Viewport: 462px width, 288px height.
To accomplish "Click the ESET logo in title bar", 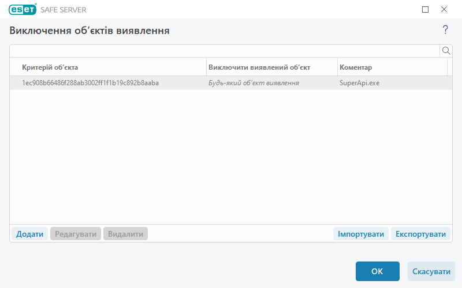I will click(x=23, y=9).
